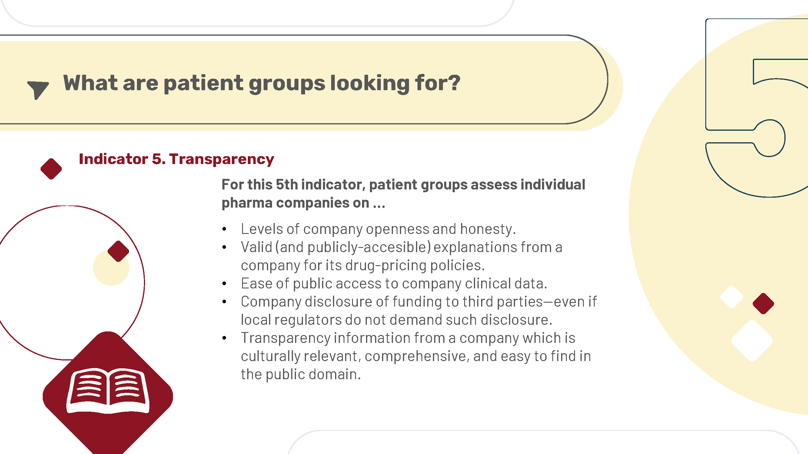Image resolution: width=808 pixels, height=454 pixels.
Task: Click the large outlined number 5
Action: pyautogui.click(x=756, y=108)
